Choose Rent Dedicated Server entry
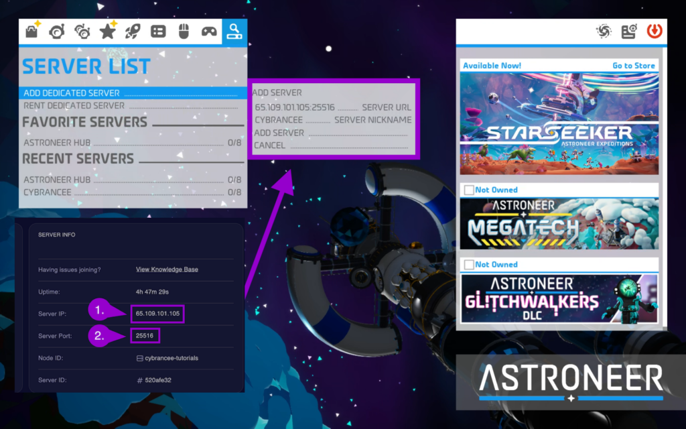The height and width of the screenshot is (429, 686). (x=133, y=105)
